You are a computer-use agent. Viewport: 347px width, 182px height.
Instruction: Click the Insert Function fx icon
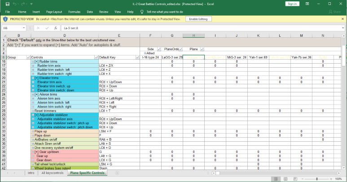56,28
